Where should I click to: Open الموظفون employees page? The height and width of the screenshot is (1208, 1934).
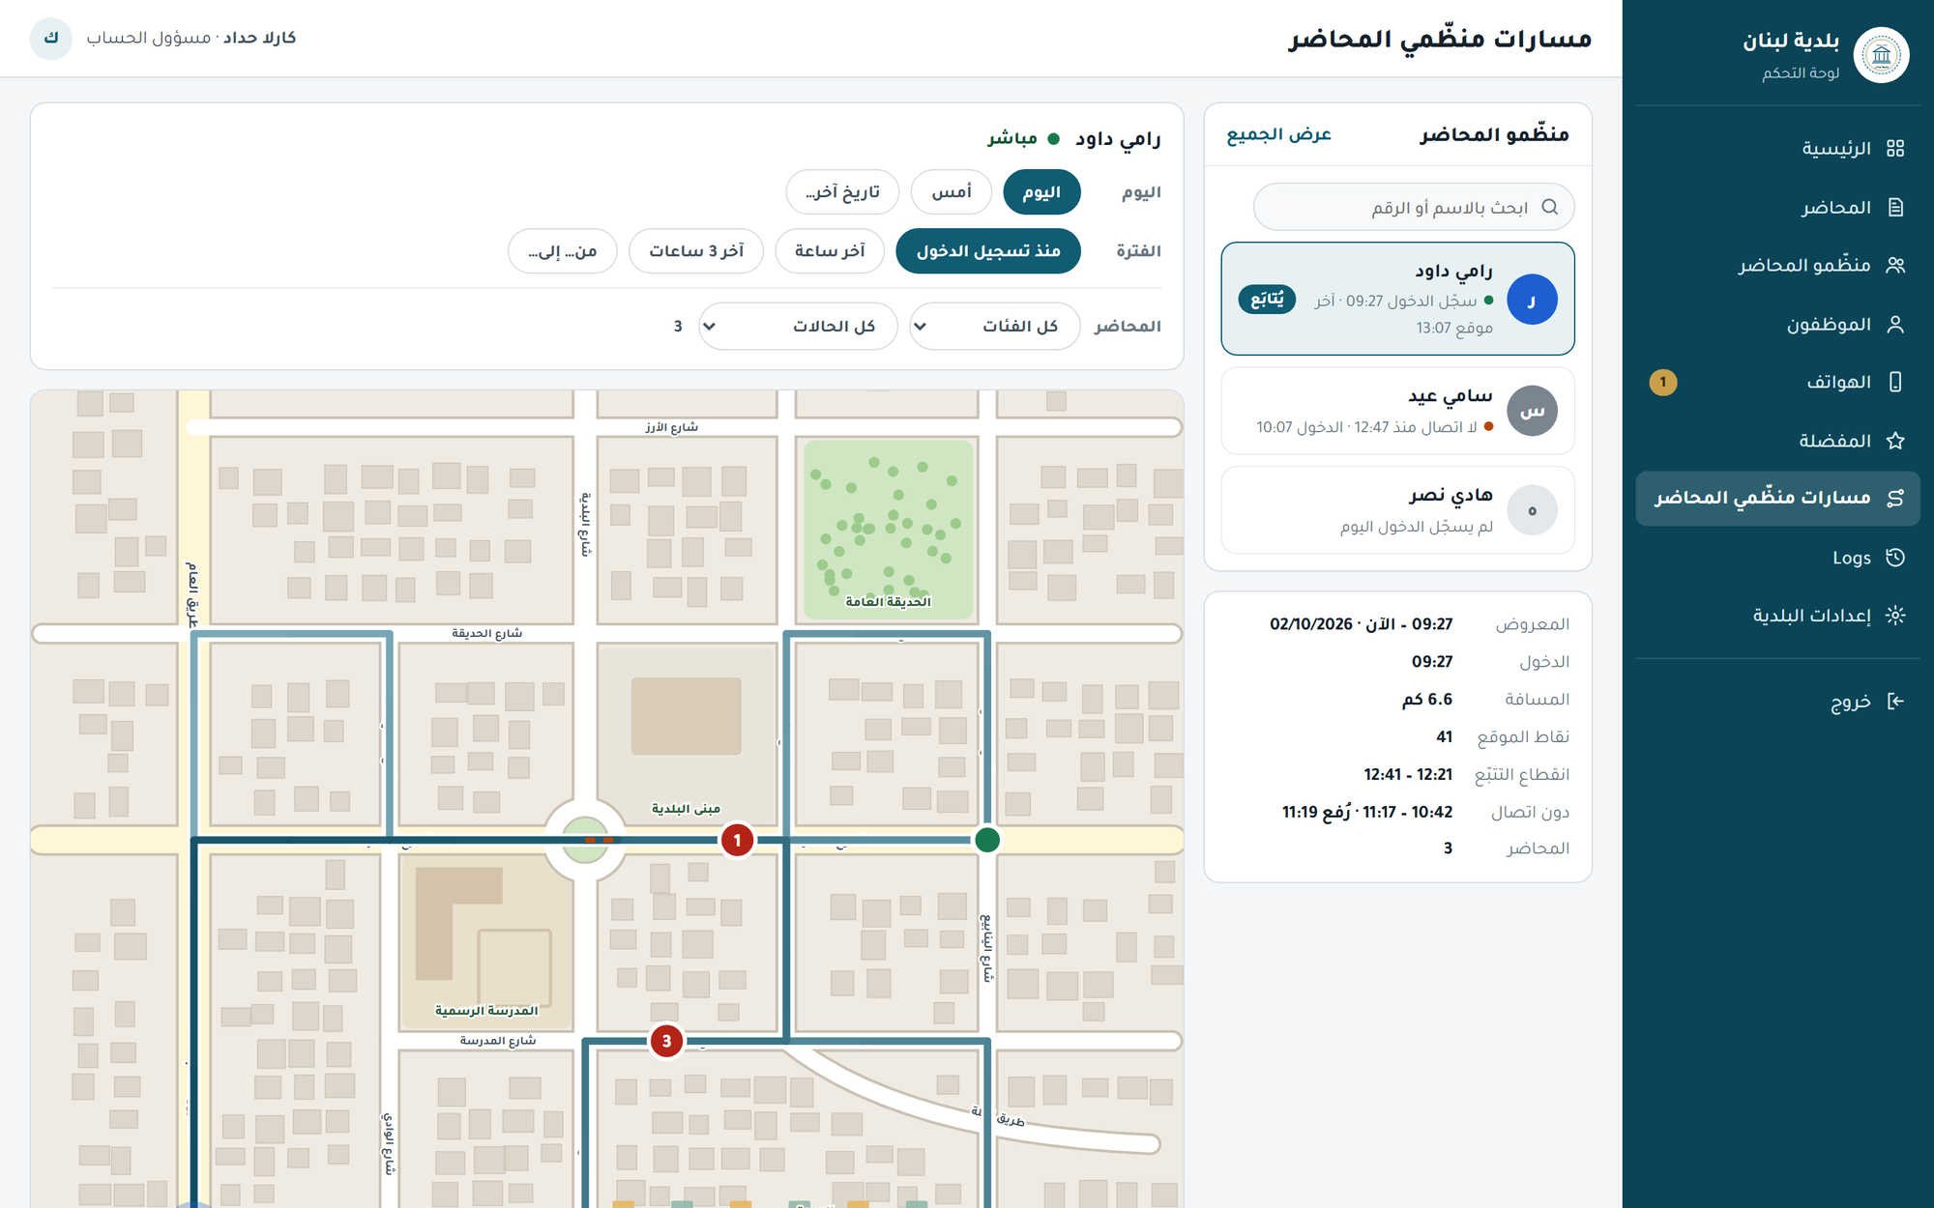(1777, 324)
